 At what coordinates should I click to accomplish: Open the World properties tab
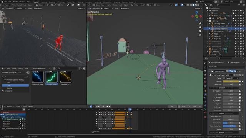(205, 82)
